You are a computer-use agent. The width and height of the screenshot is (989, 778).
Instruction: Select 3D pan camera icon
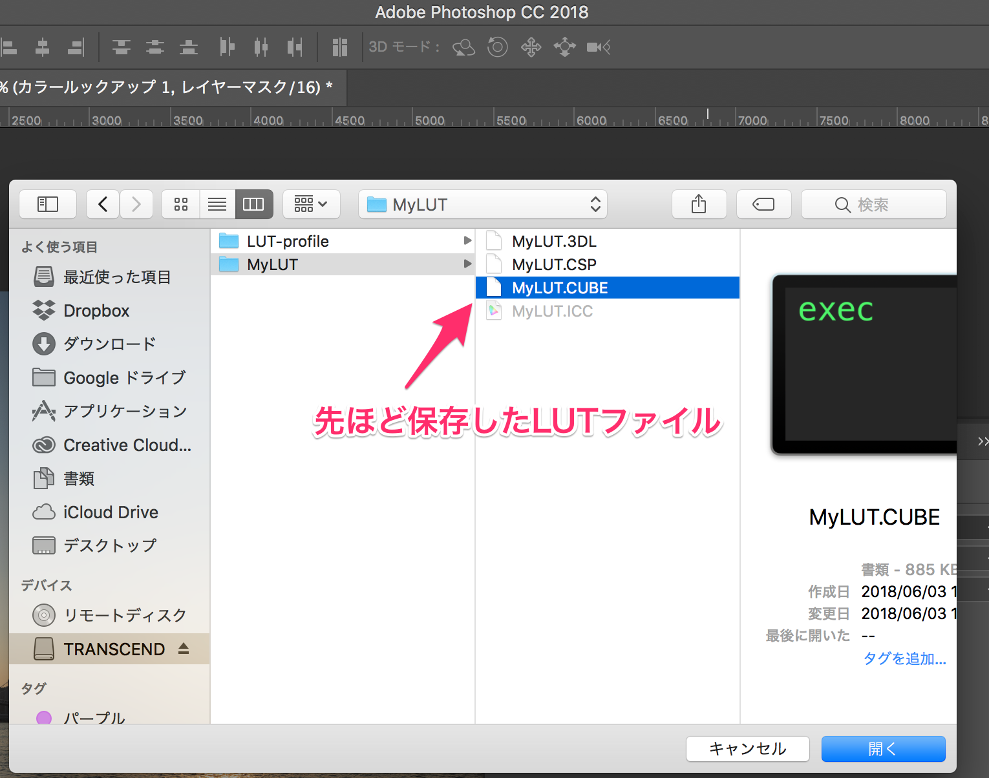[x=531, y=47]
